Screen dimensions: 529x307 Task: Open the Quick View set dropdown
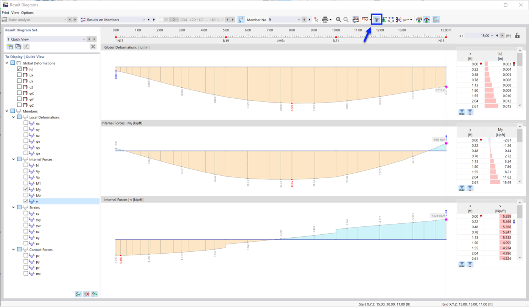[84, 39]
